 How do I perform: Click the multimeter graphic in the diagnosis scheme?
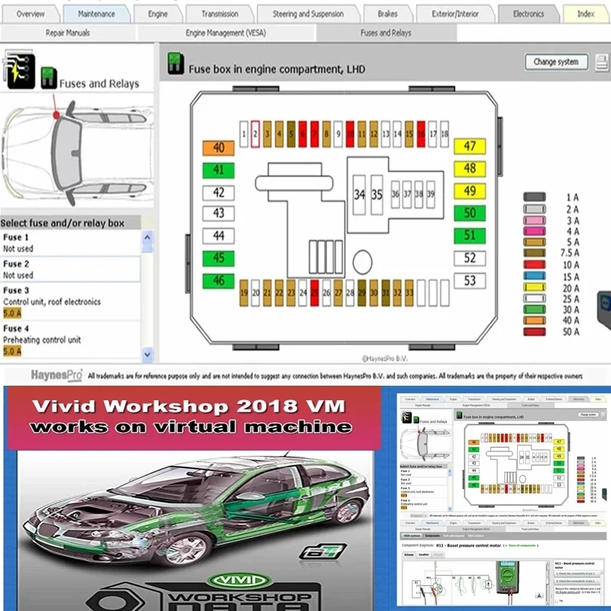click(x=507, y=575)
